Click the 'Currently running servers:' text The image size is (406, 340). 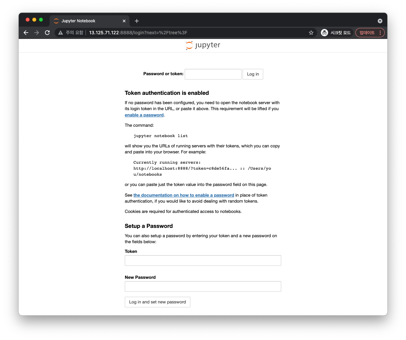pos(167,162)
